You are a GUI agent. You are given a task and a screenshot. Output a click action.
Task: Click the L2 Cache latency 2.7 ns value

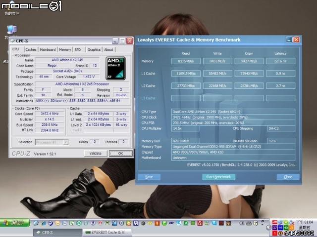point(281,86)
